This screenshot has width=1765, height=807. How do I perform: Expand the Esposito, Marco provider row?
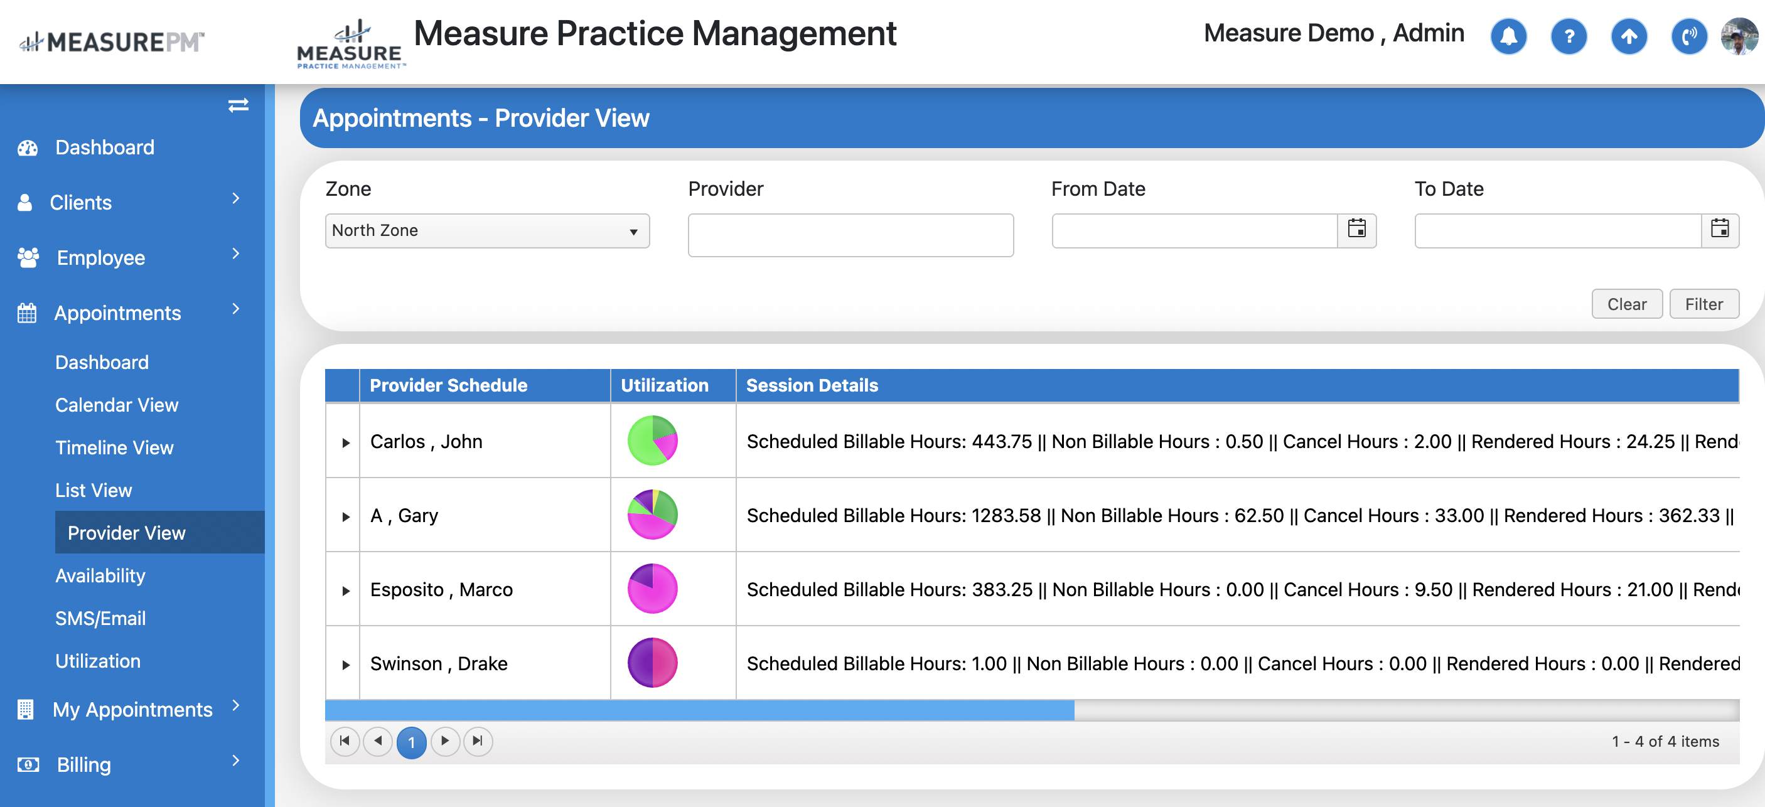click(x=345, y=591)
